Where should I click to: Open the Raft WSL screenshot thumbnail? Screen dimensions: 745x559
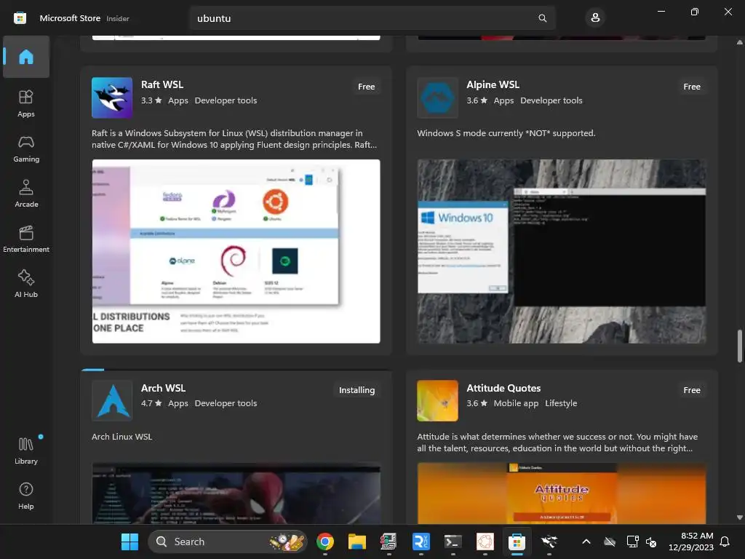(236, 251)
